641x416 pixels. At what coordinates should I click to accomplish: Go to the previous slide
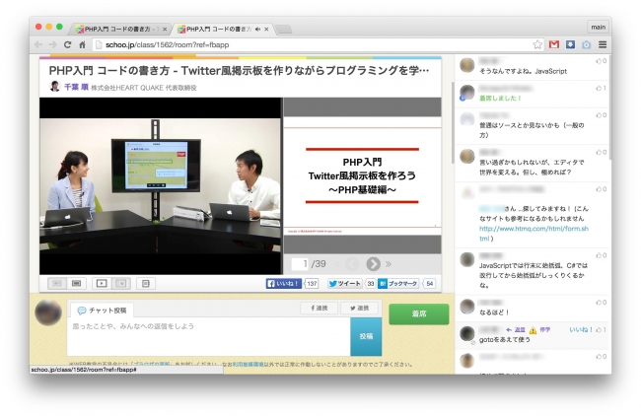point(352,264)
